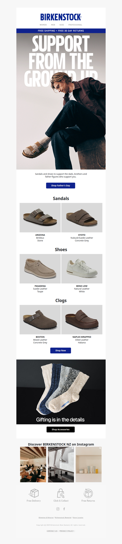Select the Naples Wrapped clog image
Image resolution: width=122 pixels, height=544 pixels.
point(82,320)
